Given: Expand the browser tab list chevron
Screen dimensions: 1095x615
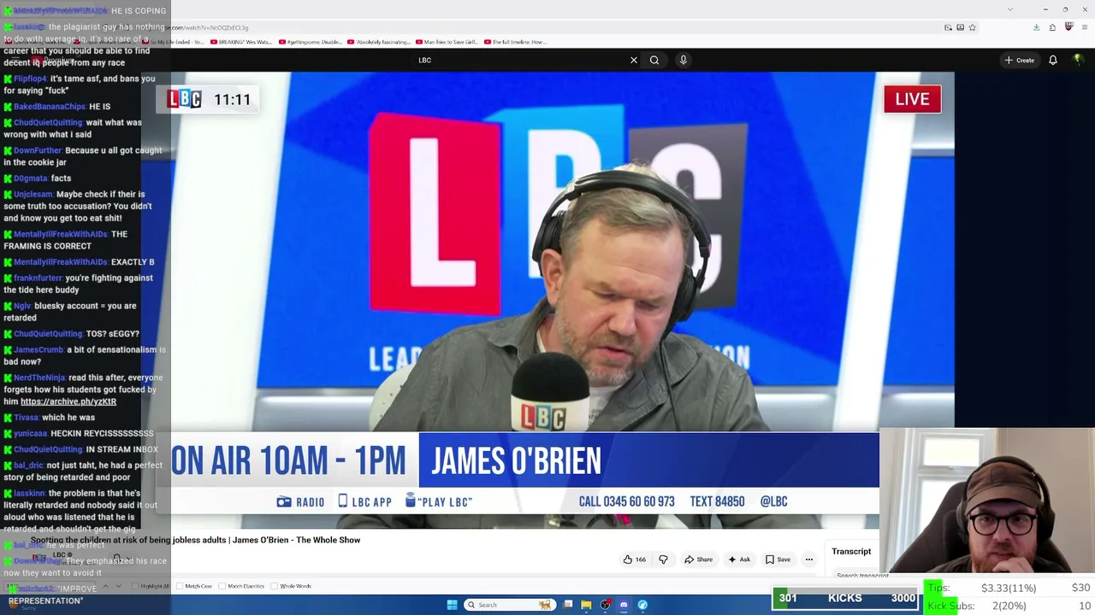Looking at the screenshot, I should click(x=1010, y=9).
